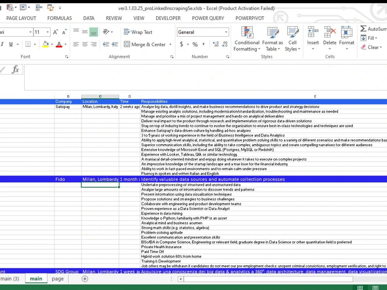
Task: Open borders dropdown arrow
Action: 35,44
